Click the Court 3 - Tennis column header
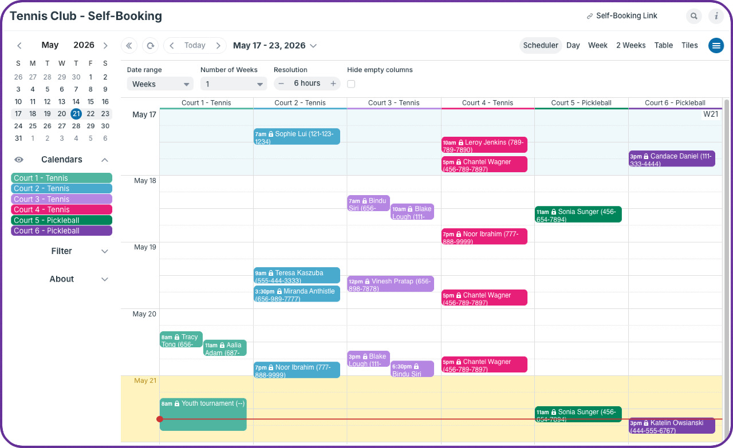 (x=394, y=103)
